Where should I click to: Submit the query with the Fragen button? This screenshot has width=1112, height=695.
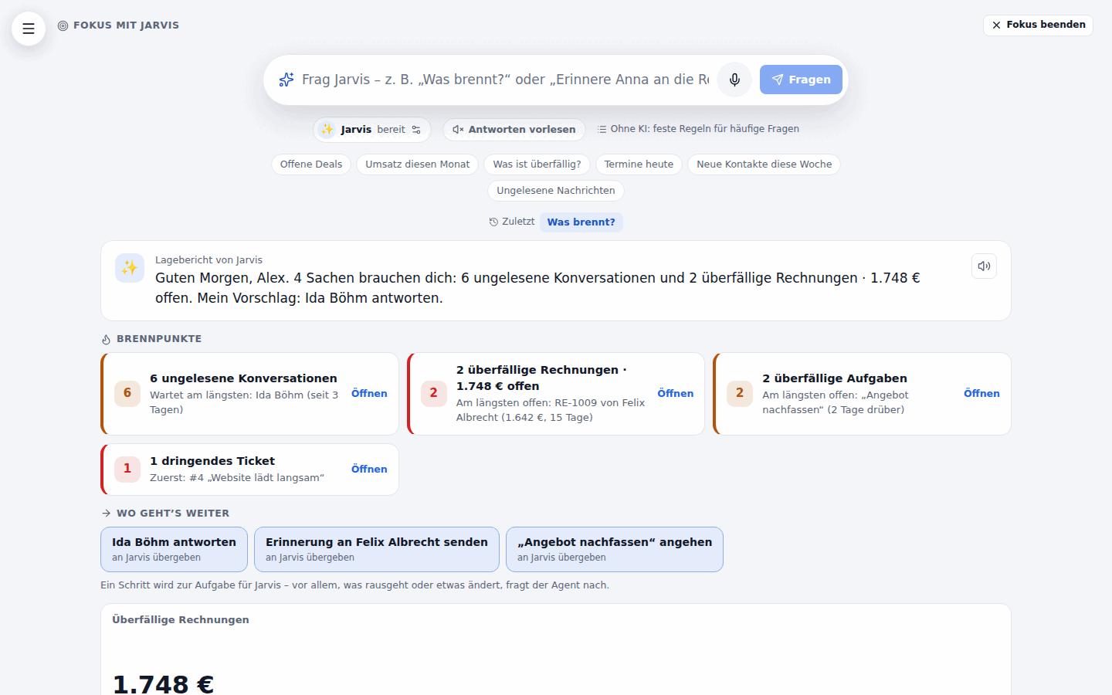coord(801,80)
